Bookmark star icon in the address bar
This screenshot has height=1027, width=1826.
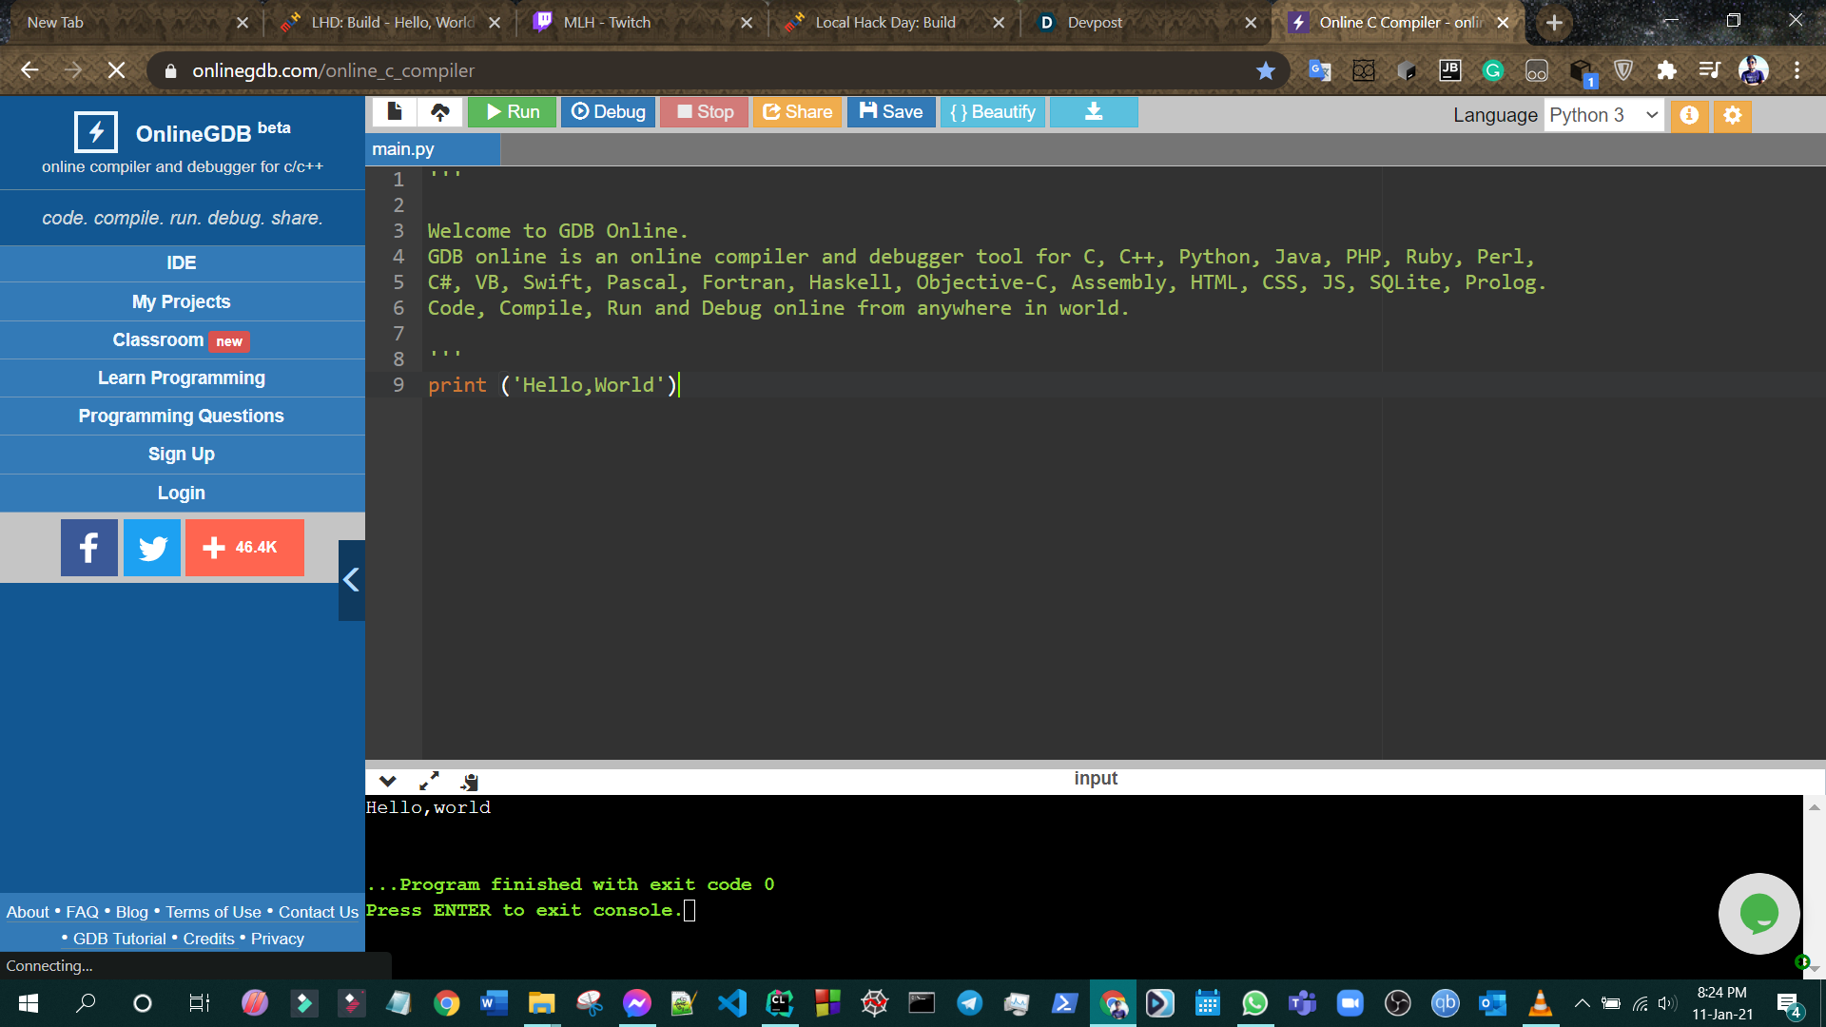coord(1265,70)
